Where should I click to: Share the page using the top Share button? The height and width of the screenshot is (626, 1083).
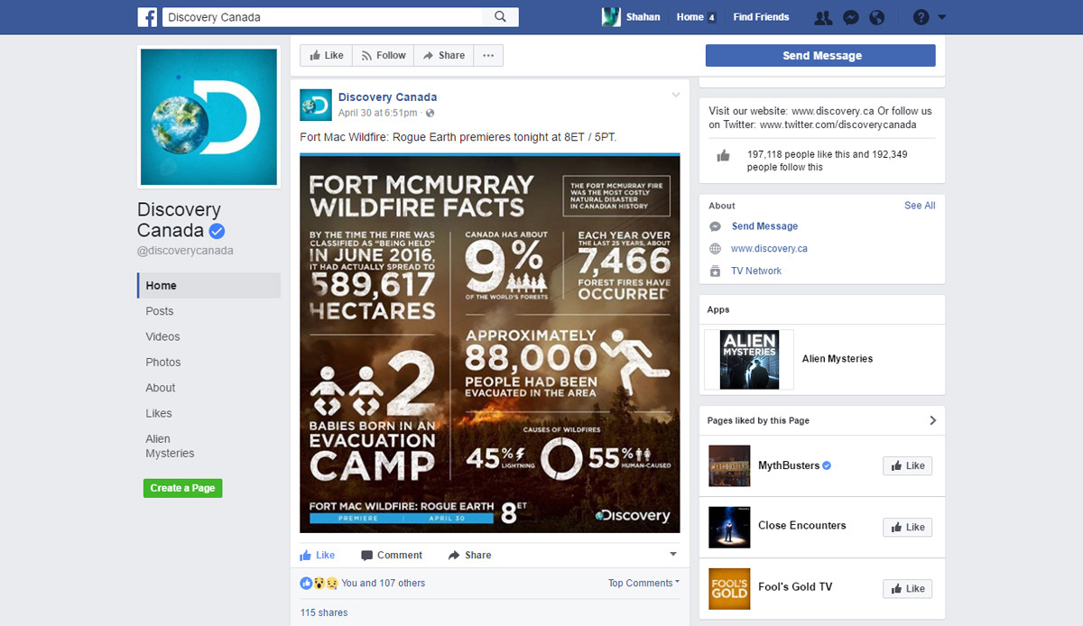click(x=443, y=55)
